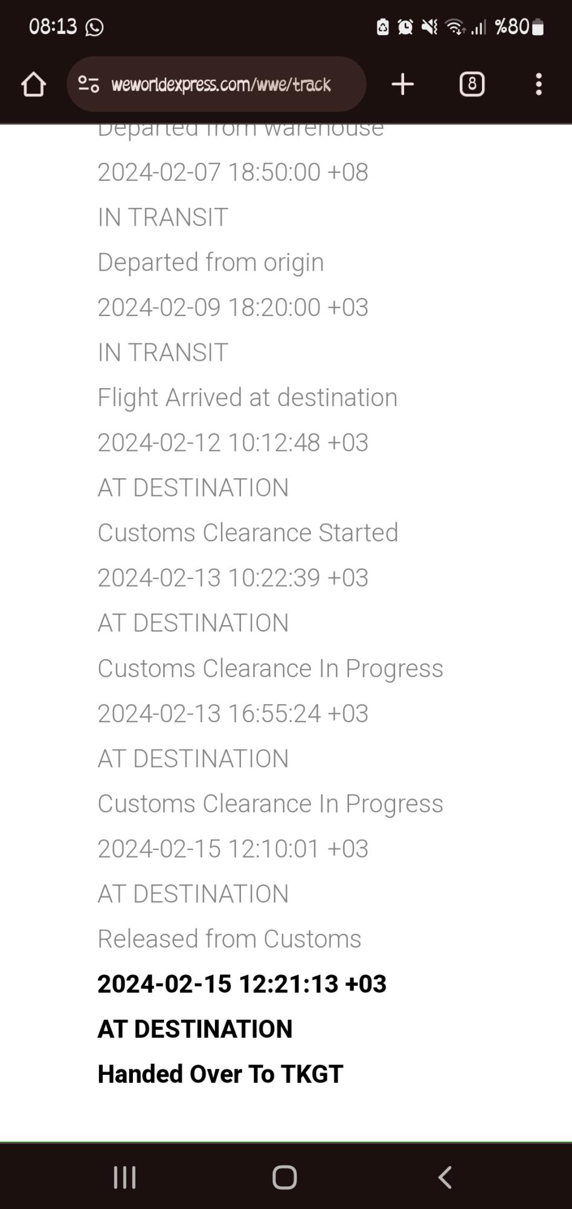This screenshot has width=572, height=1209.
Task: Open the browser overflow three-dot menu
Action: (x=539, y=84)
